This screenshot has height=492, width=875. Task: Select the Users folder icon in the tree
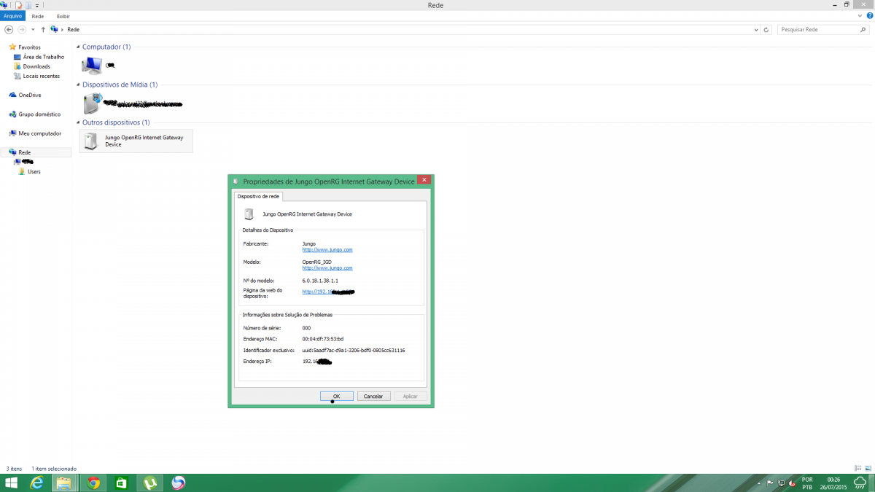(x=22, y=172)
